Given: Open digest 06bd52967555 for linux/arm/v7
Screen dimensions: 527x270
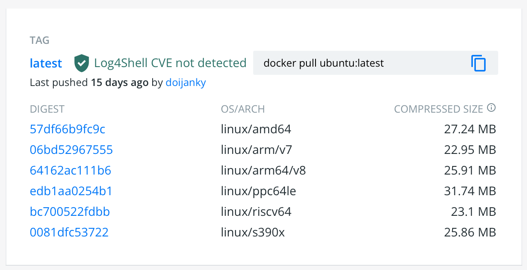Looking at the screenshot, I should (x=71, y=149).
